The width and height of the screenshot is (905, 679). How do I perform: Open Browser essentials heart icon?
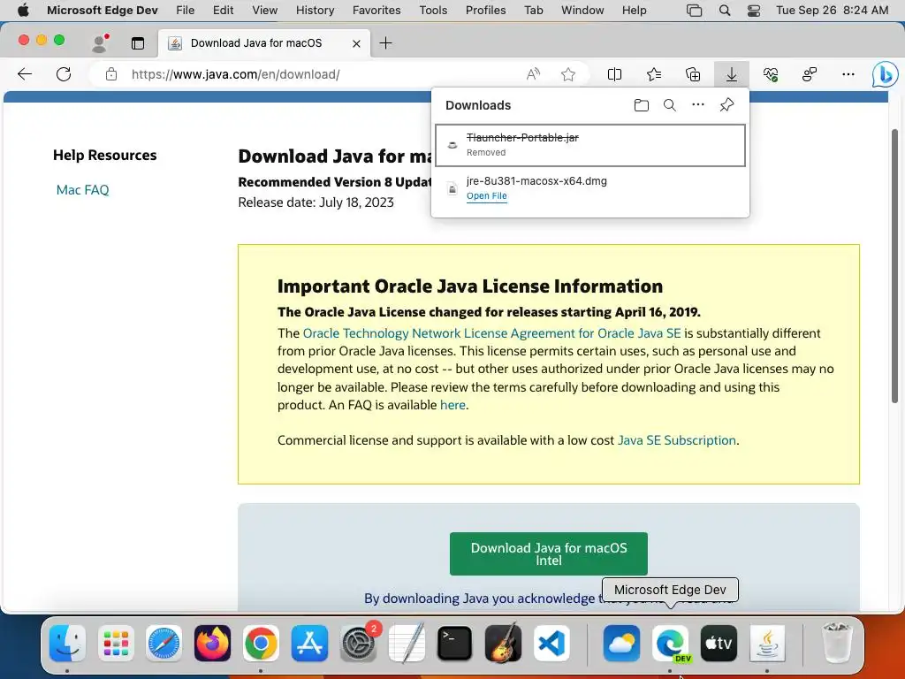pos(771,74)
